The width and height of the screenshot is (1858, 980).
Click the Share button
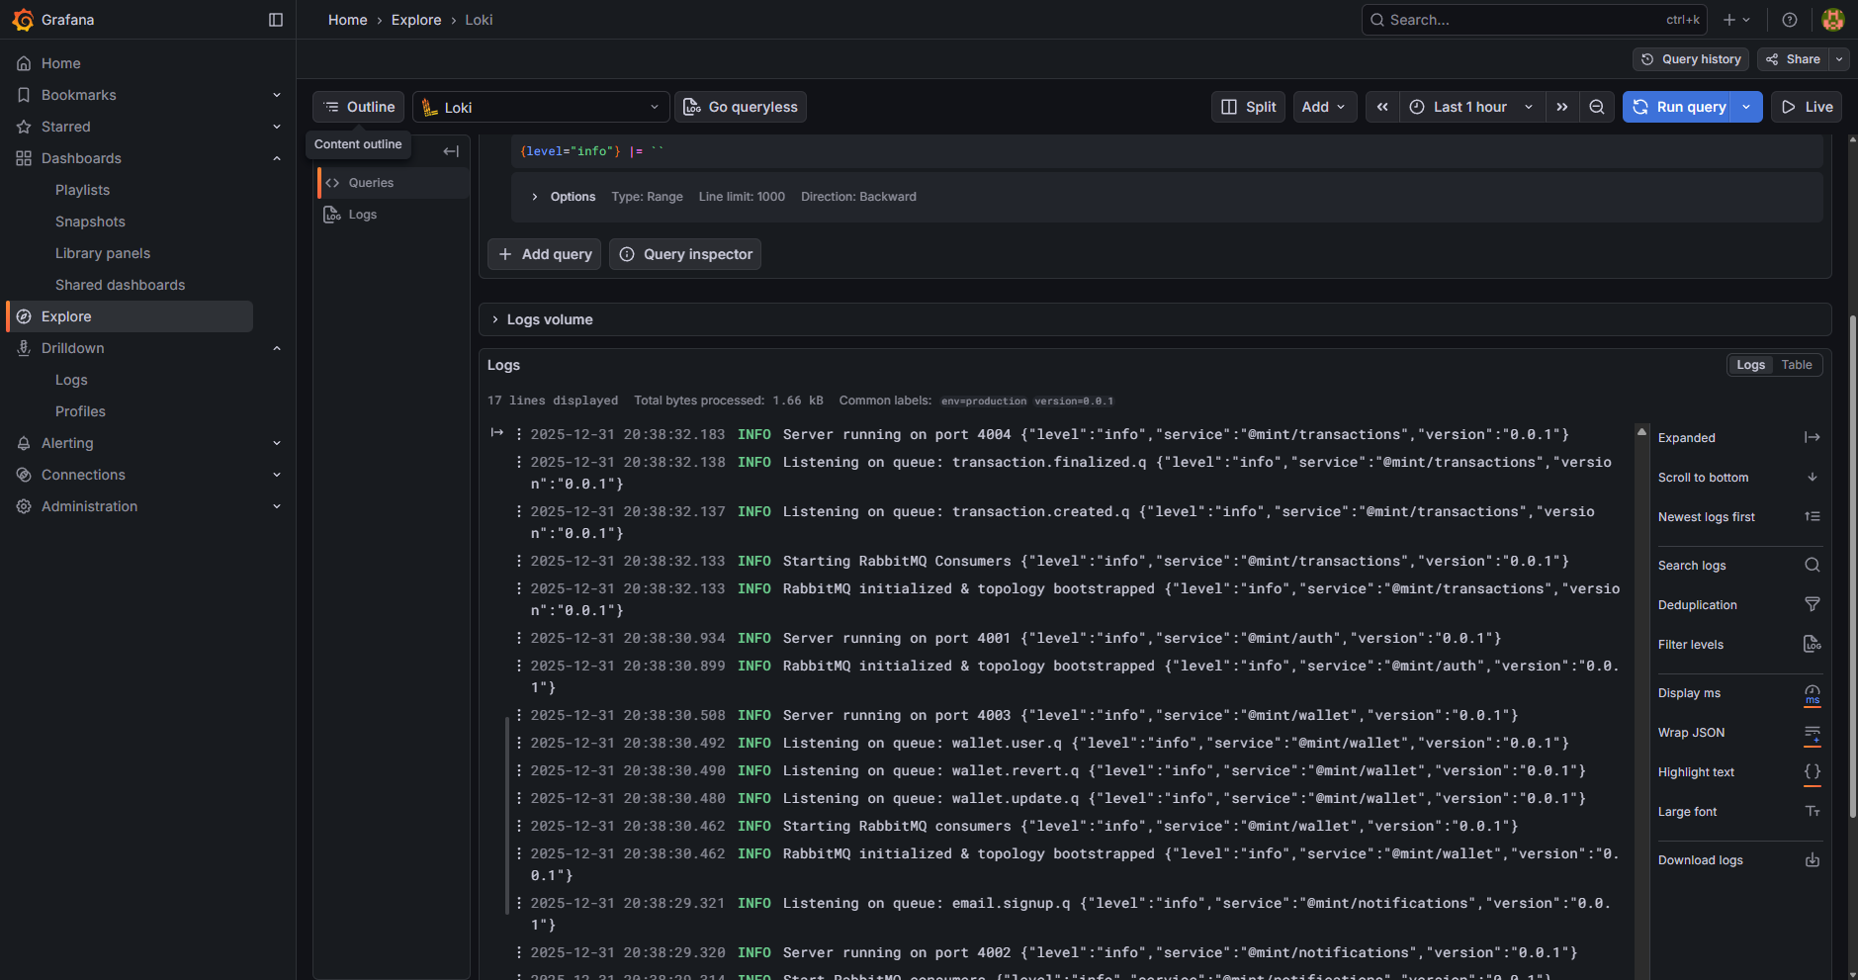pos(1794,59)
